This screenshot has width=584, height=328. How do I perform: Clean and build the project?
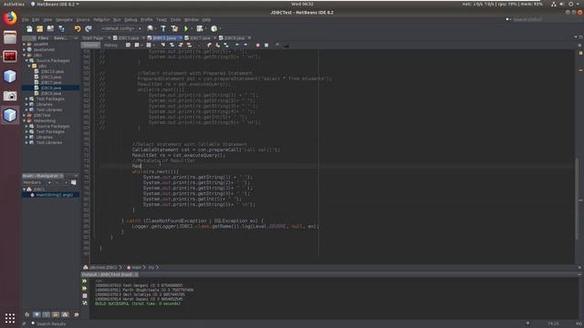(x=174, y=28)
